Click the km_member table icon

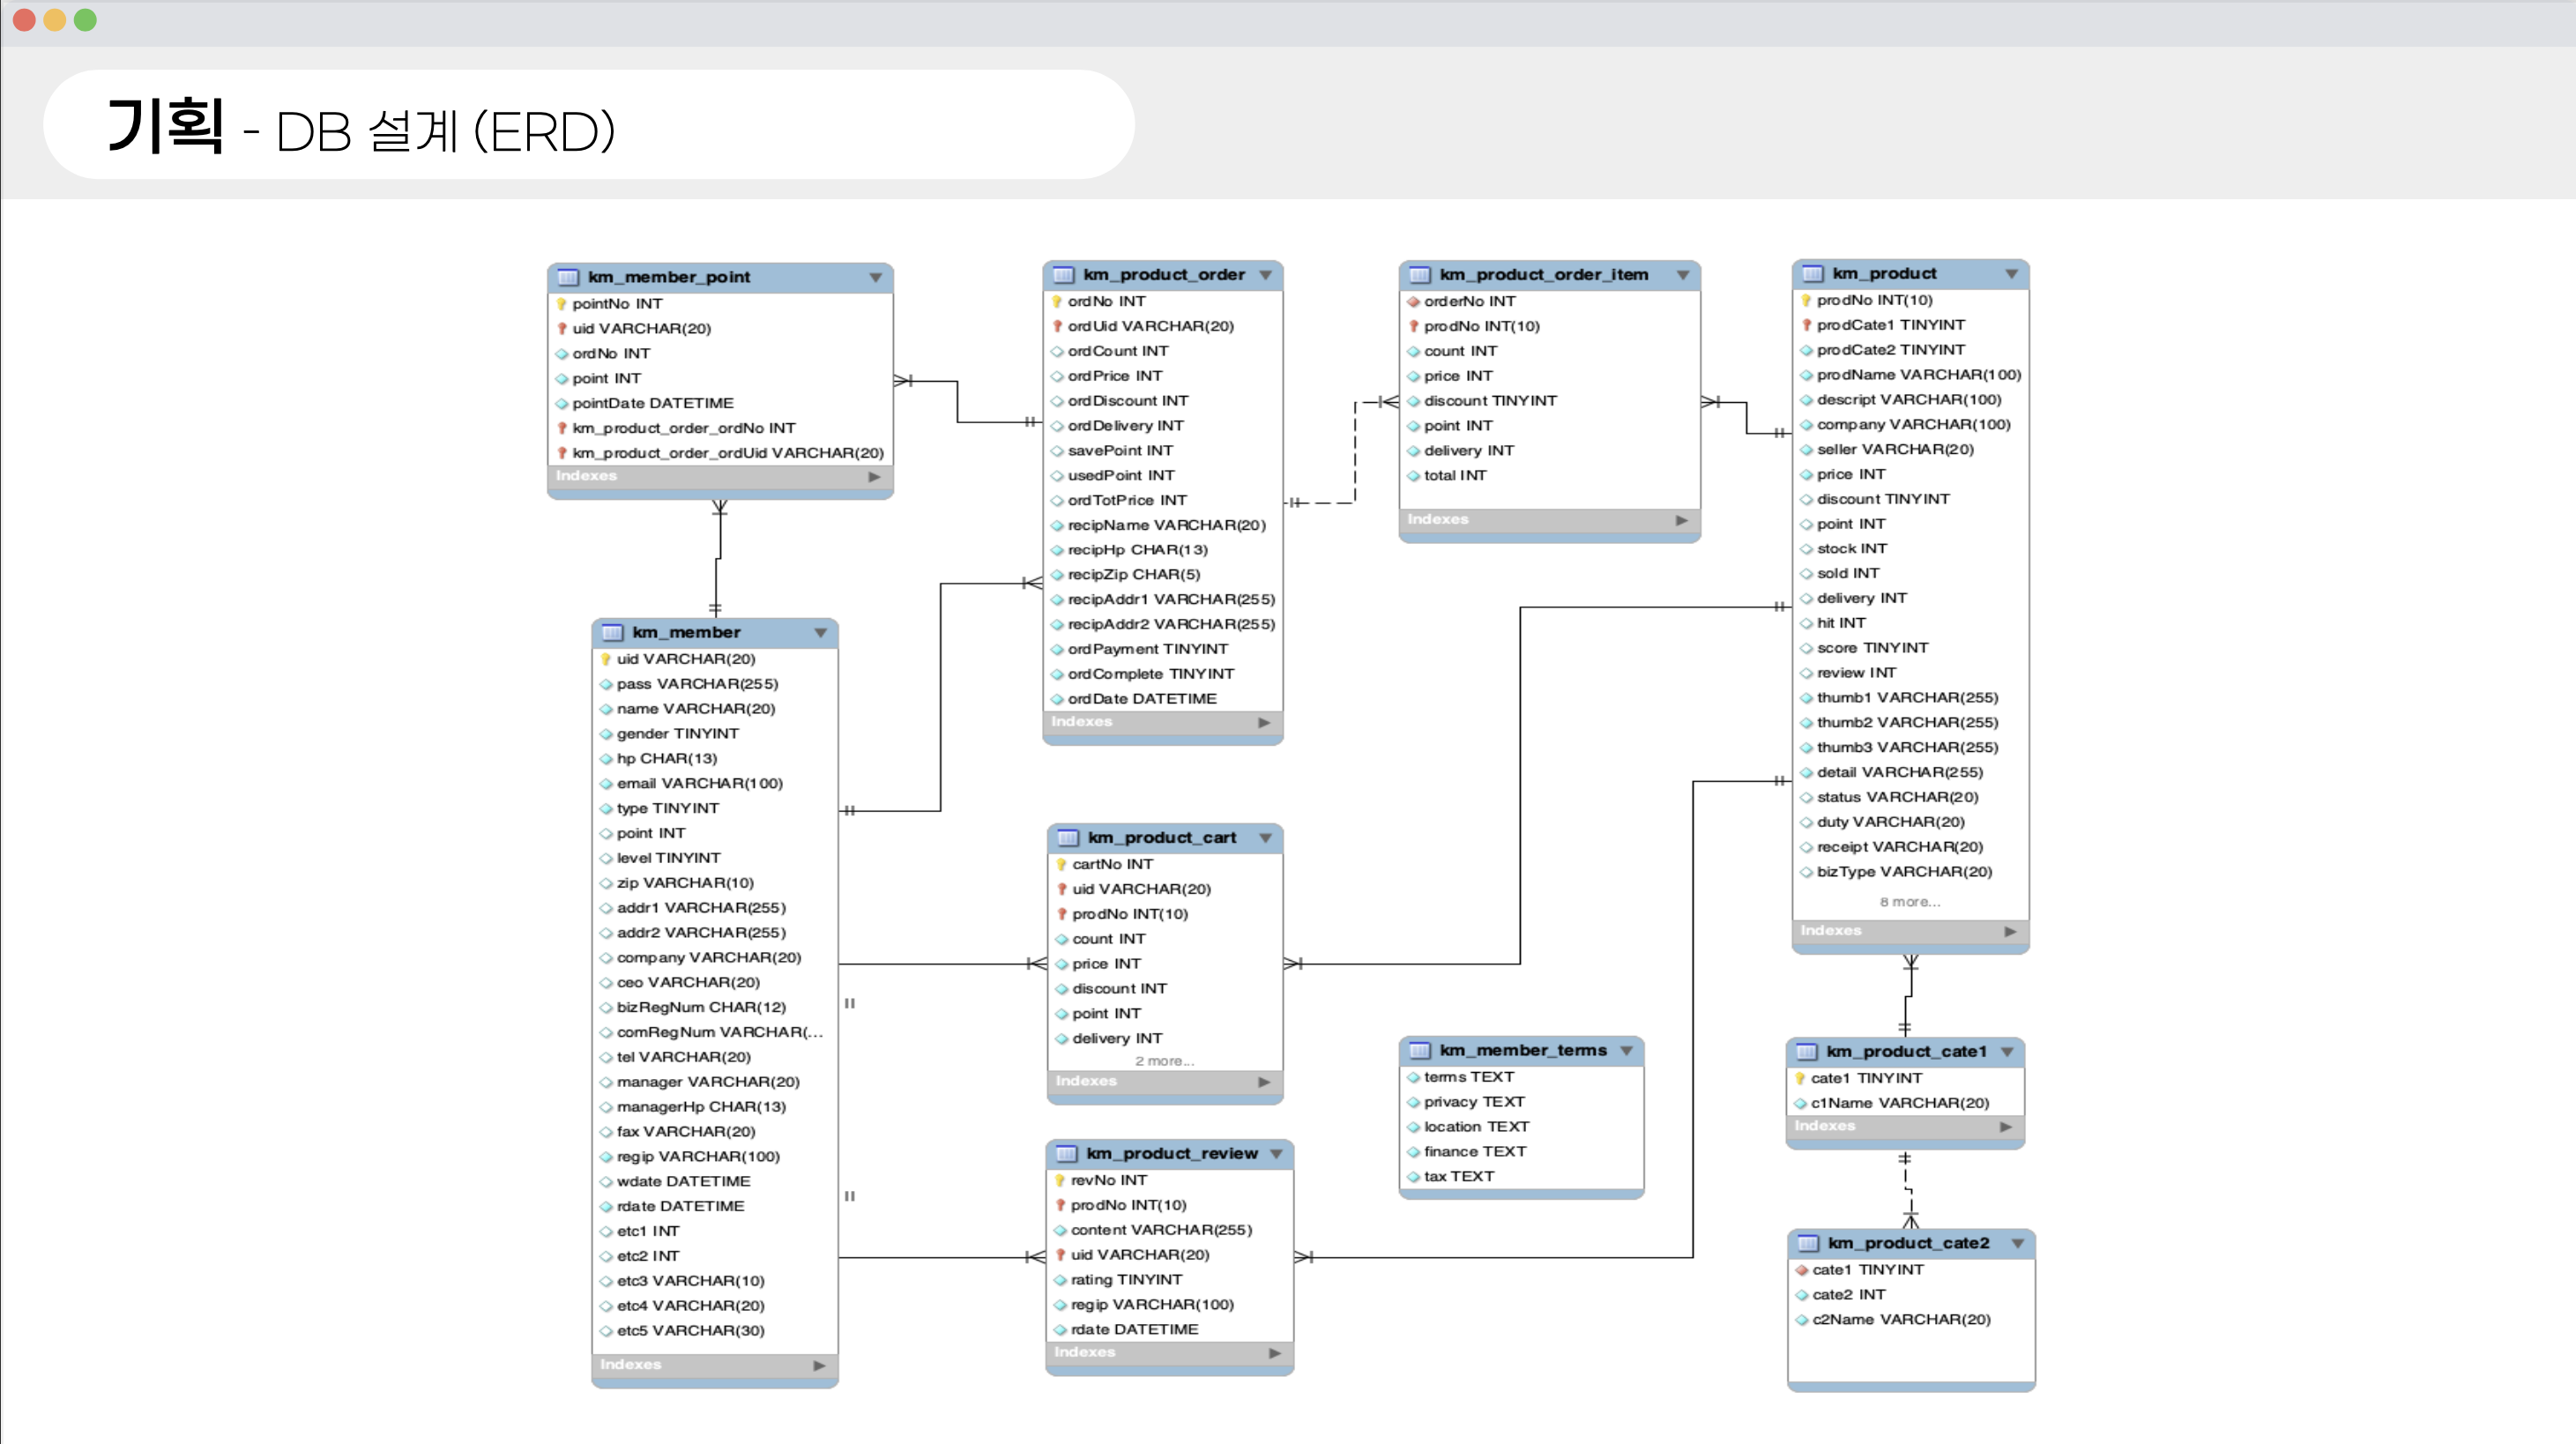pyautogui.click(x=612, y=632)
